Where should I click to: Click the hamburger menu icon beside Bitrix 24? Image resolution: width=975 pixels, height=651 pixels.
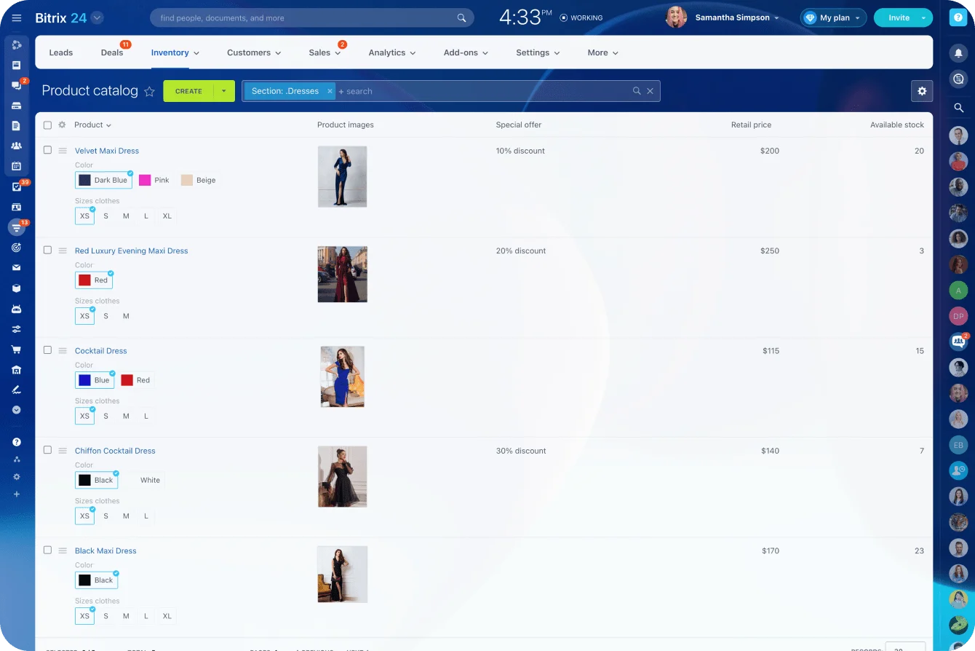pos(17,18)
